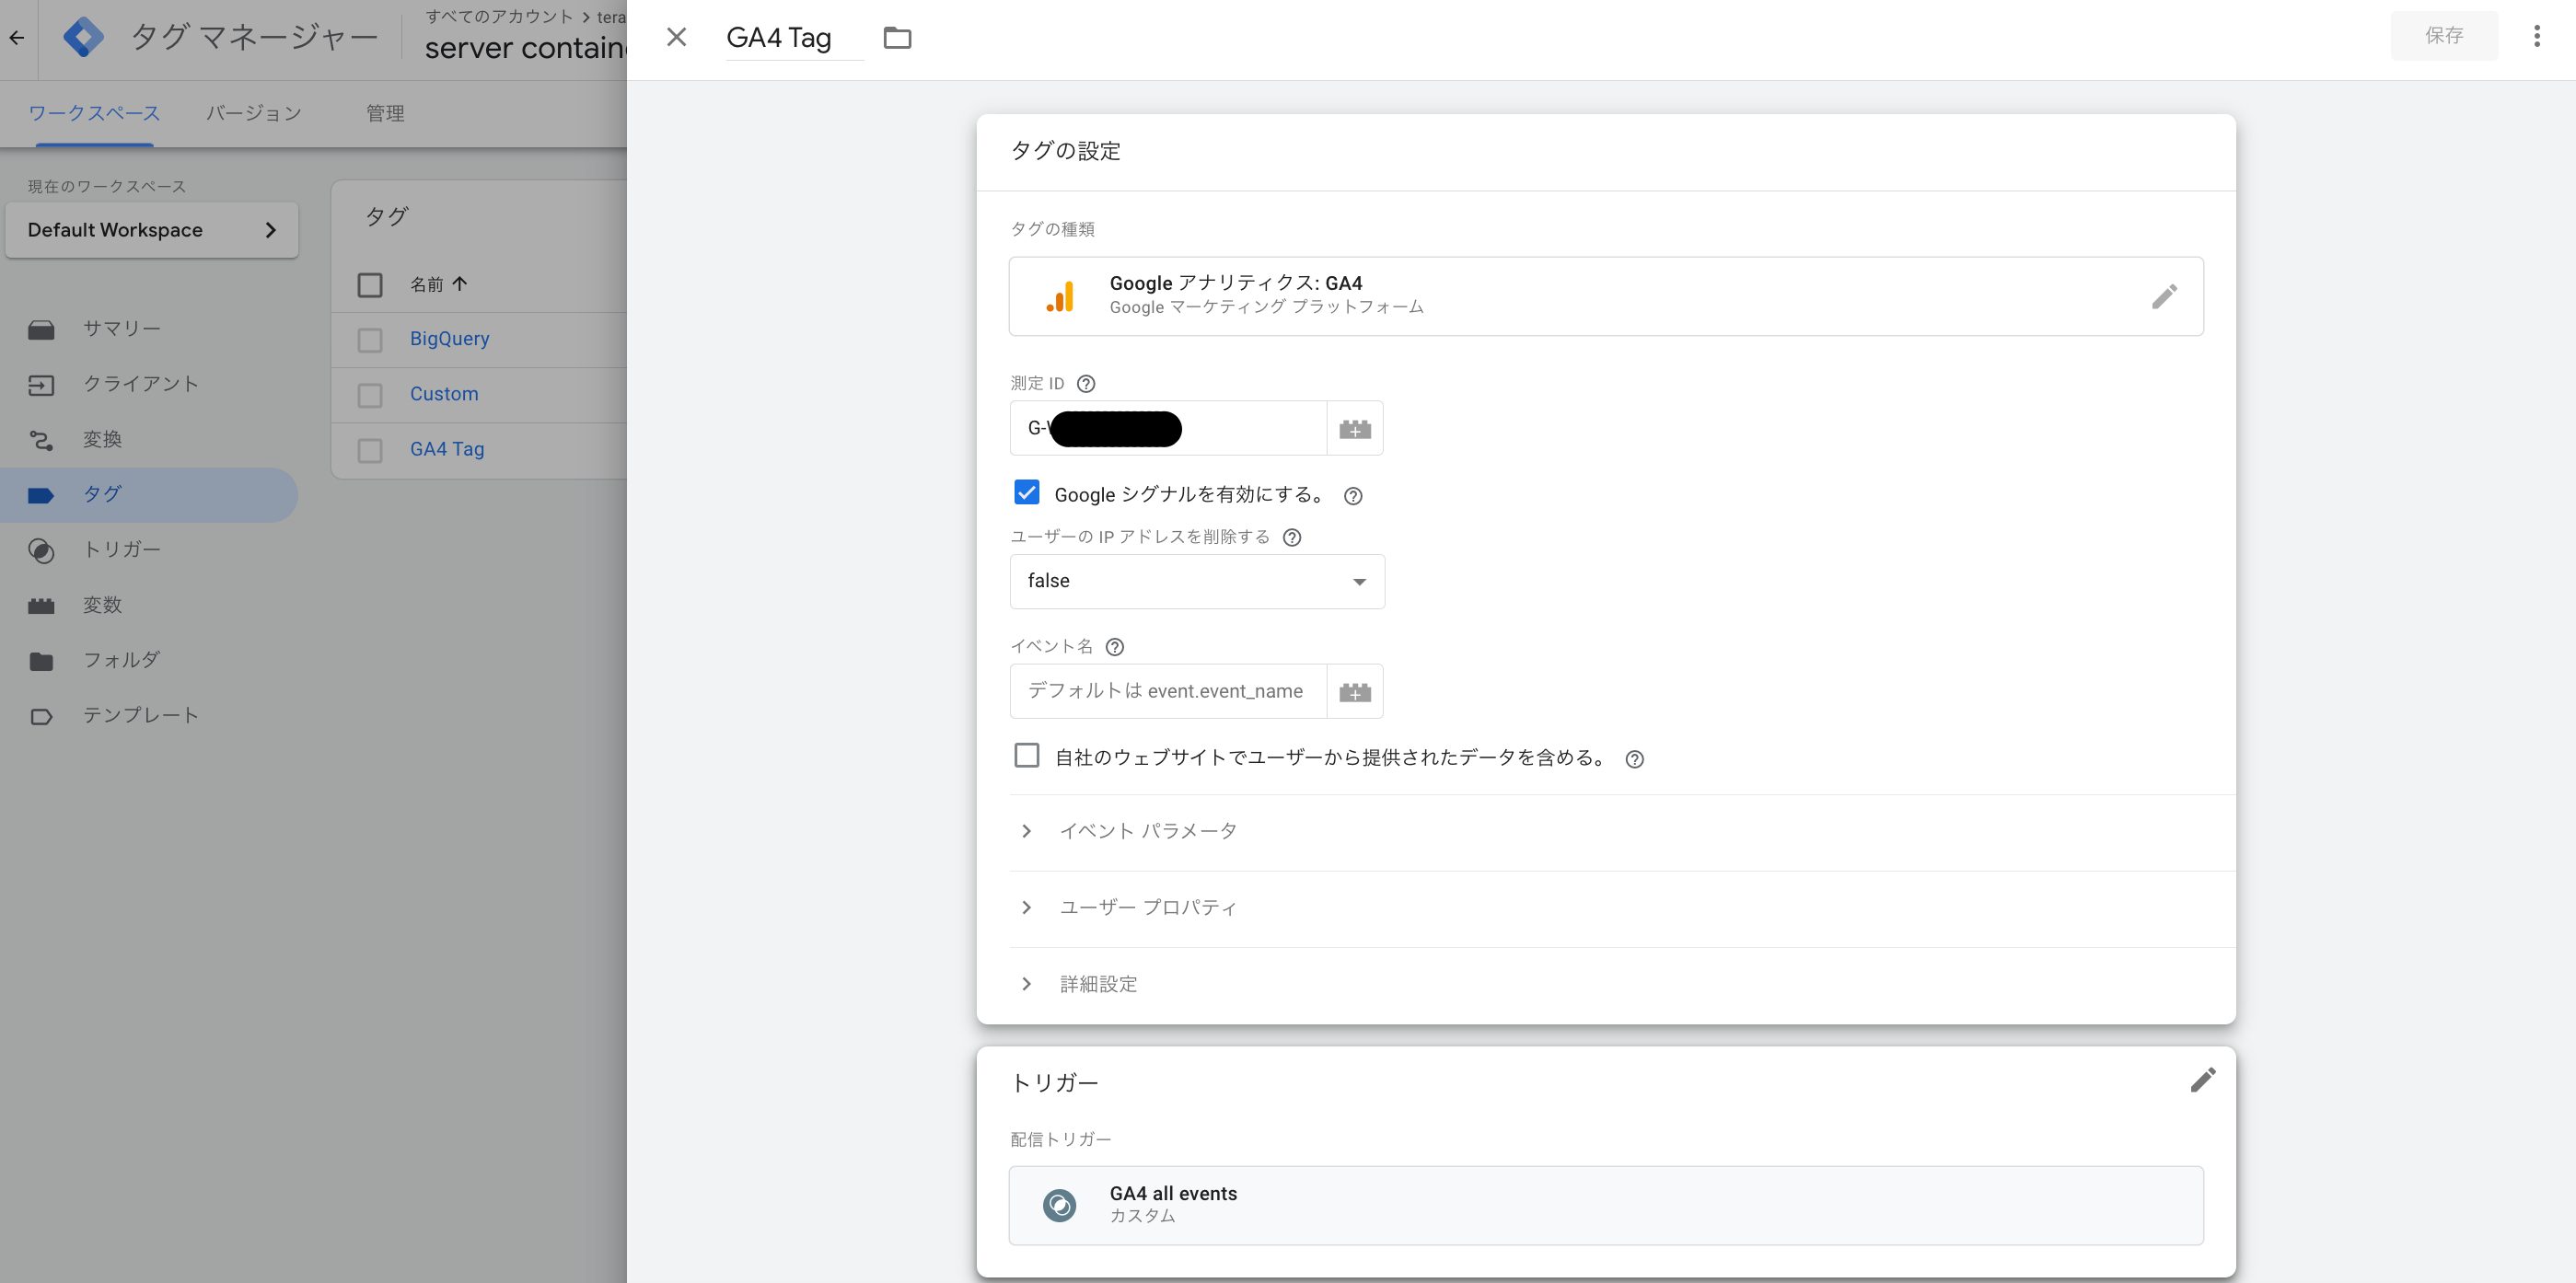Edit the tag type with the pencil icon
Viewport: 2576px width, 1283px height.
(2165, 296)
